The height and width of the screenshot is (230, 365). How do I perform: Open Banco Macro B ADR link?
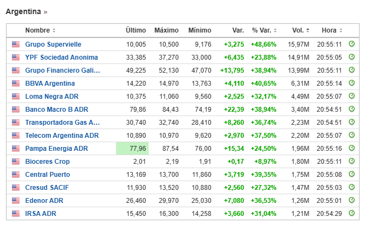point(56,110)
